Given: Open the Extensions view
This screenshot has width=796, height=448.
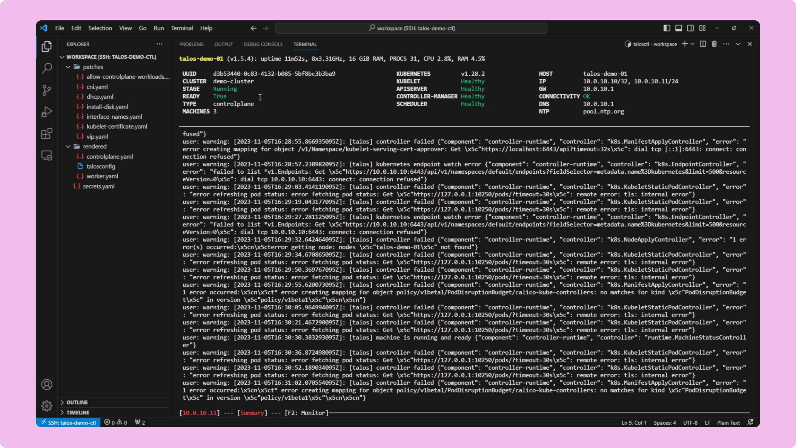Looking at the screenshot, I should (46, 134).
